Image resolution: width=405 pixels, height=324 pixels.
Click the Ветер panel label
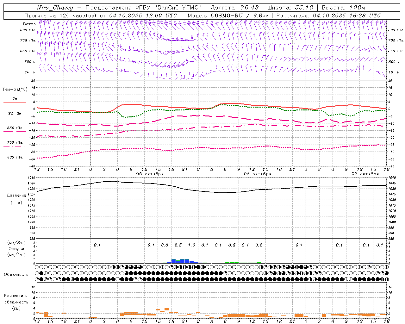pos(29,24)
